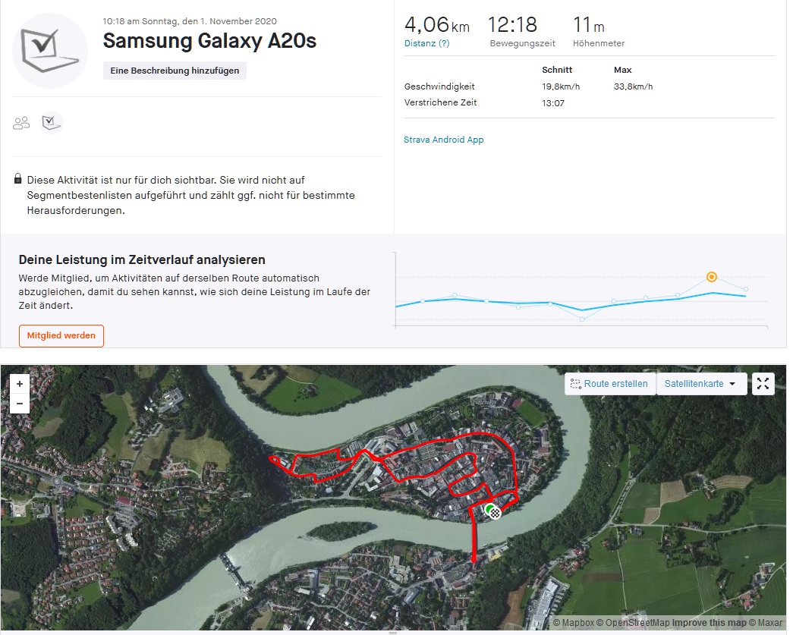Click the large activity avatar icon
This screenshot has width=793, height=635.
tap(49, 51)
